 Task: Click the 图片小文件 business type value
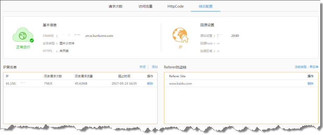67,43
